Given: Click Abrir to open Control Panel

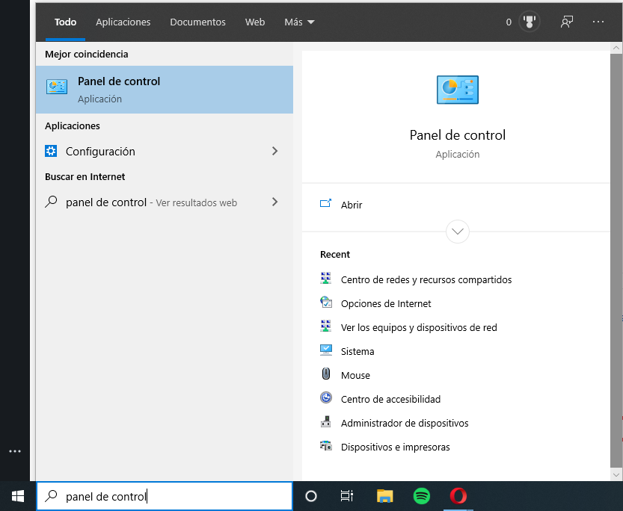Looking at the screenshot, I should 352,205.
